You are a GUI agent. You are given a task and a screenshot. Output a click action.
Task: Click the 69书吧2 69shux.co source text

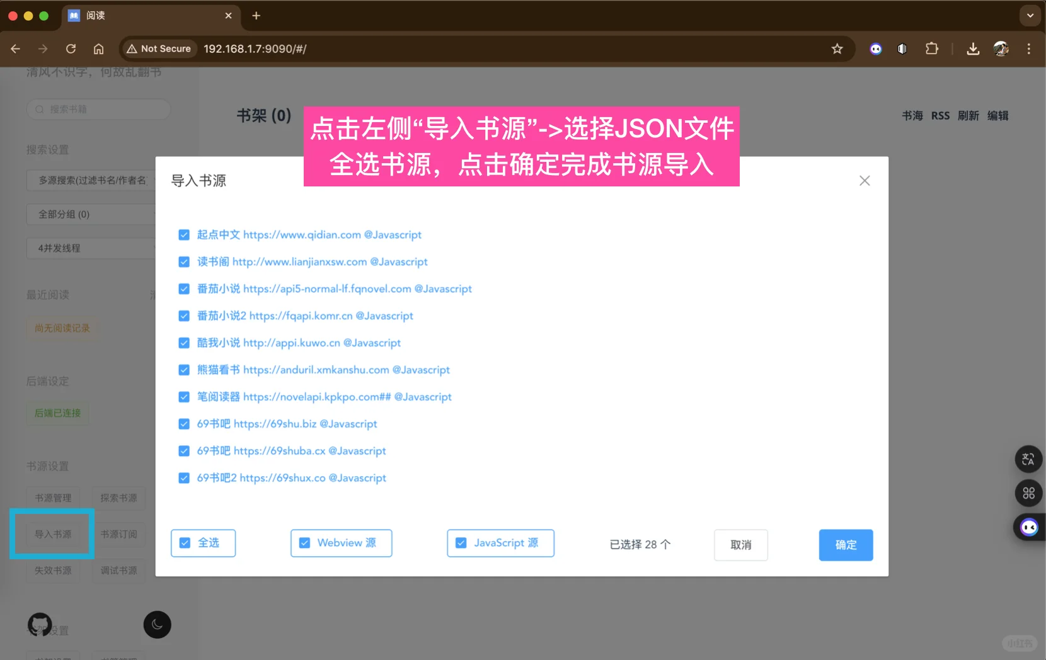[x=291, y=479]
